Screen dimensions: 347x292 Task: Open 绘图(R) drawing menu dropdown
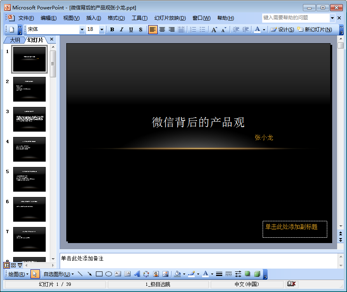pos(18,274)
